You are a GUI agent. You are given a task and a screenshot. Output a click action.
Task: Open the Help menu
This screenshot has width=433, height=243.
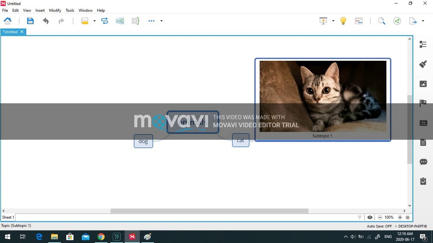[101, 10]
